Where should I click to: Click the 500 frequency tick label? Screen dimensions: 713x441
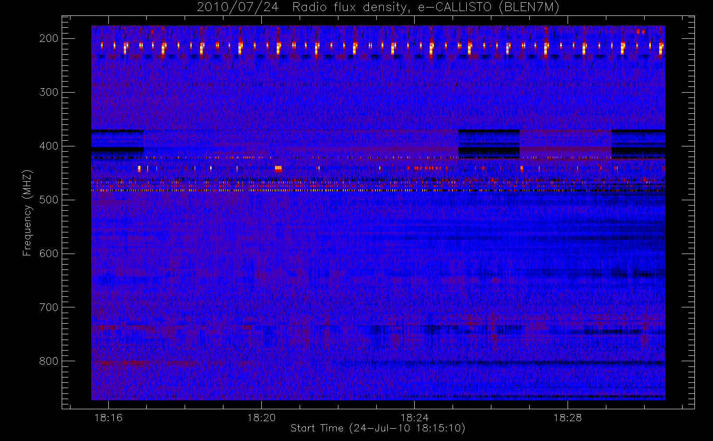(49, 200)
